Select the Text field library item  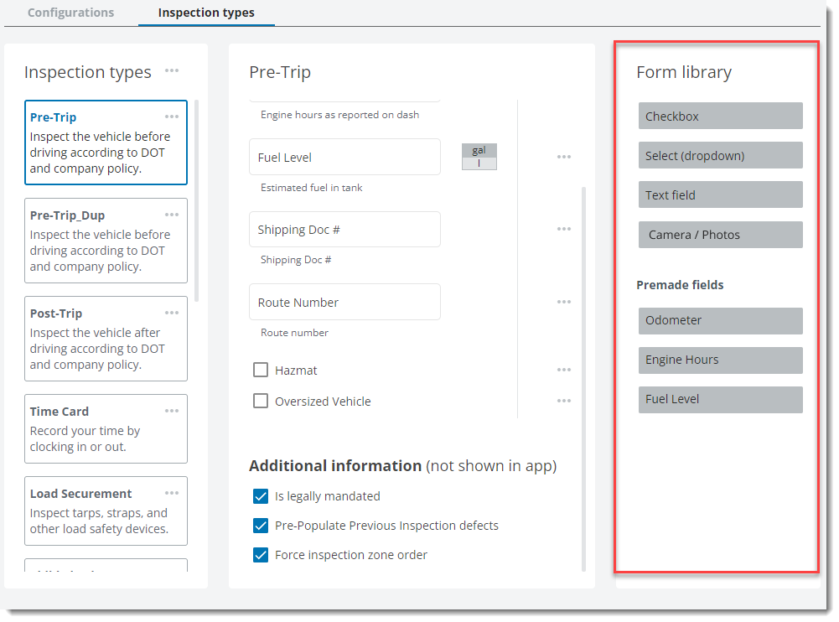(x=720, y=194)
